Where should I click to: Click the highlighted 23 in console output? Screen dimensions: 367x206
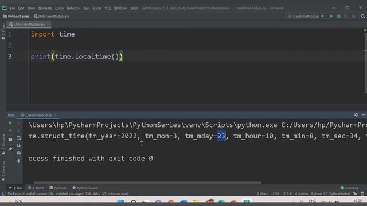coord(221,136)
